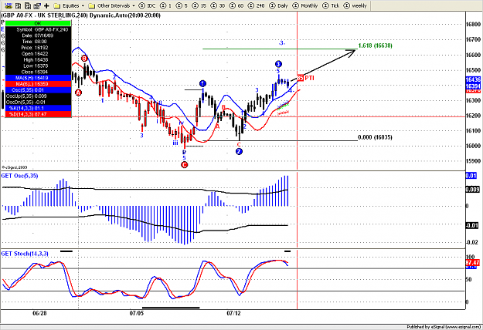Image resolution: width=483 pixels, height=330 pixels.
Task: Click the green OK bar in data window
Action: coord(38,23)
